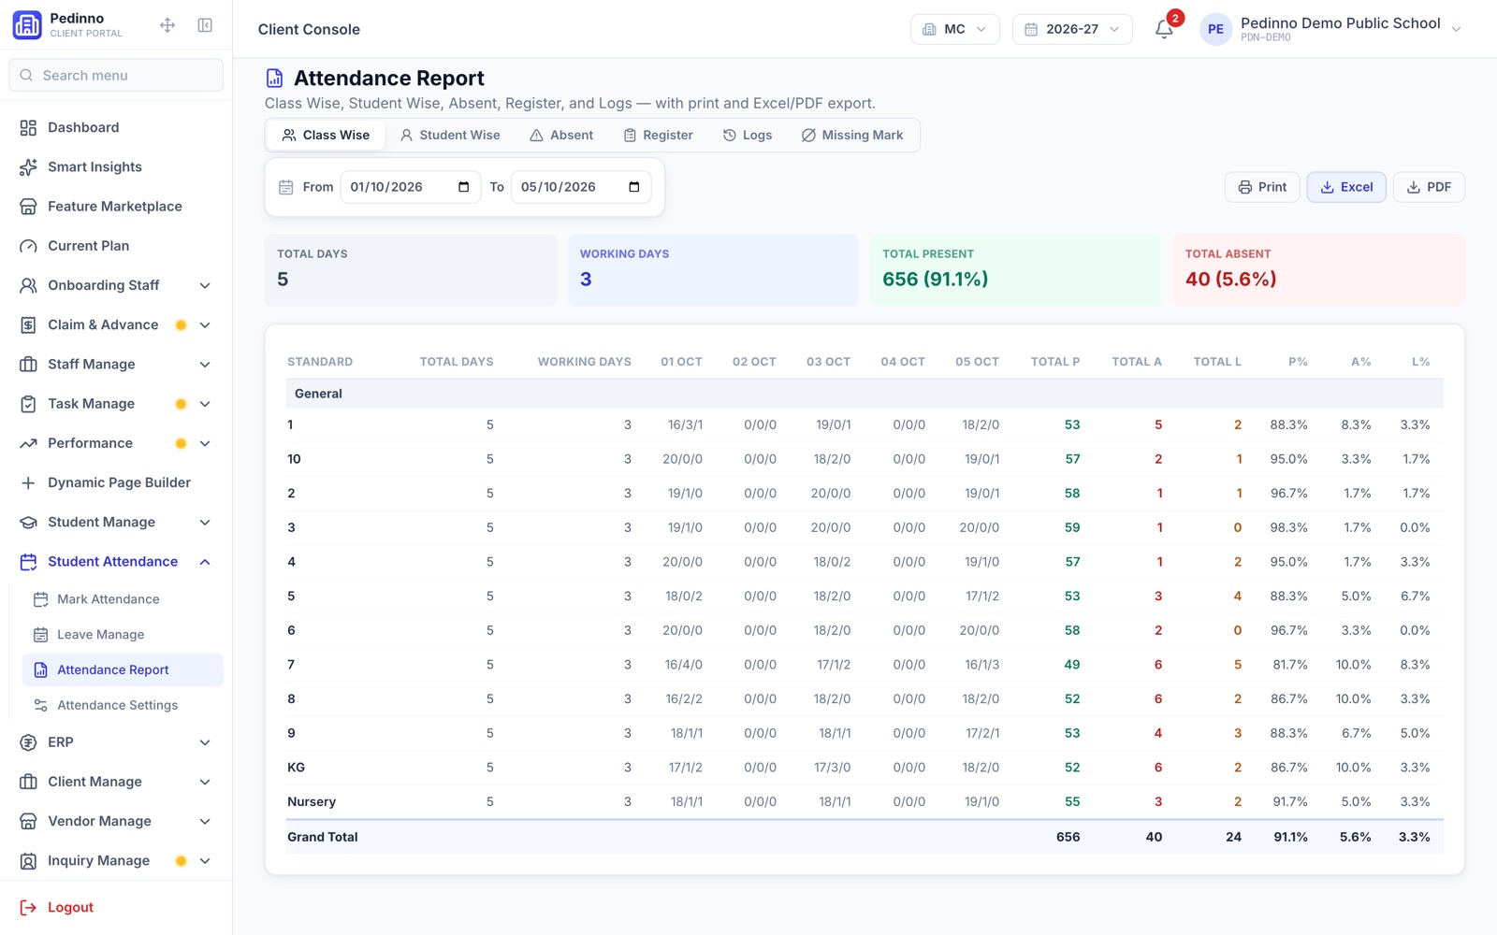Screen dimensions: 1497x935
Task: Click the Leave Manage calendar icon
Action: coord(40,635)
